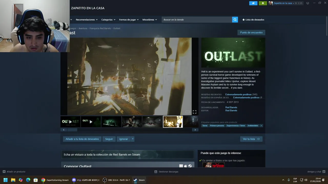Open the Steam announcements megaphone icon

(x=253, y=3)
